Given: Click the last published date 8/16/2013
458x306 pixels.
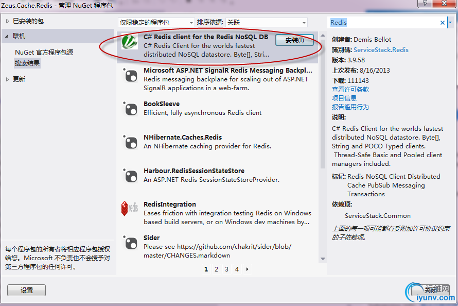Looking at the screenshot, I should pos(375,71).
